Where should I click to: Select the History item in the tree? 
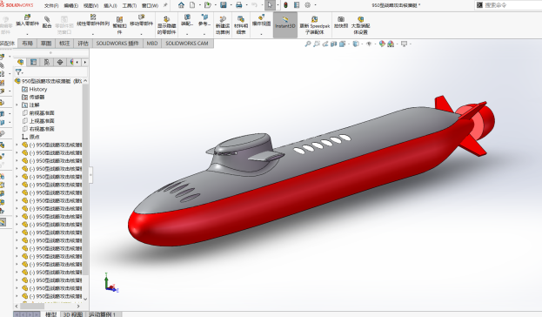click(38, 89)
